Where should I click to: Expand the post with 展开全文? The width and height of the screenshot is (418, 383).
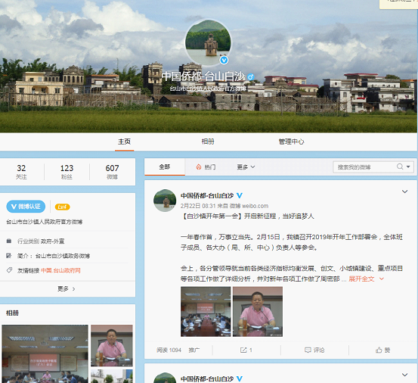coord(367,279)
